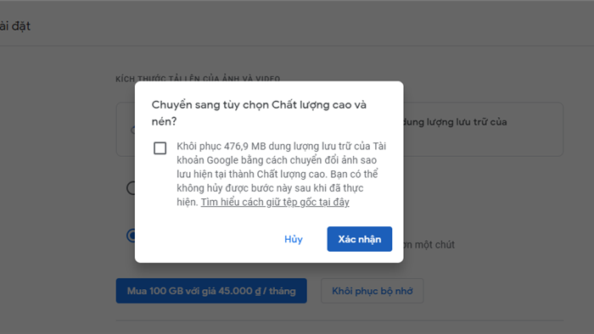Click the selected blue radio button behind the dialog

pos(131,236)
